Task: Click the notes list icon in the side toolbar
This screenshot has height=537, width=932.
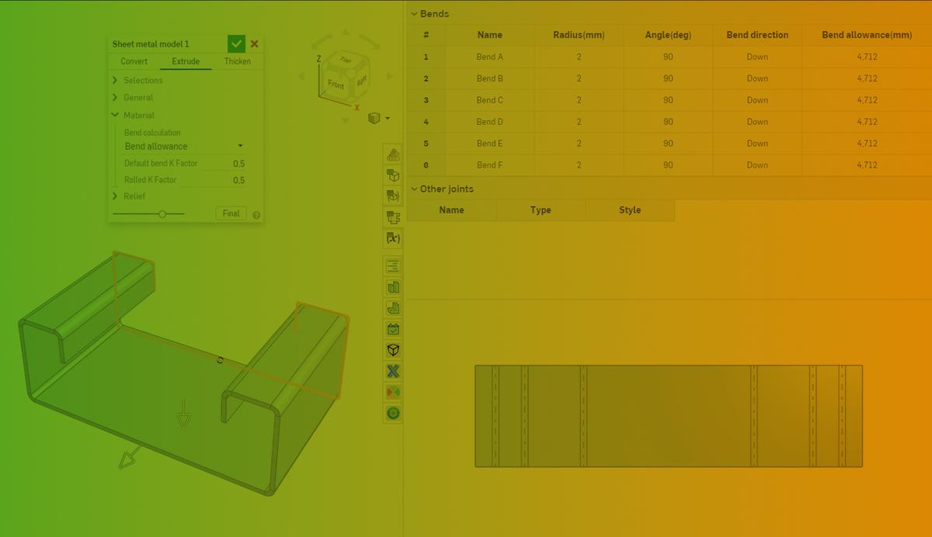Action: coord(392,265)
